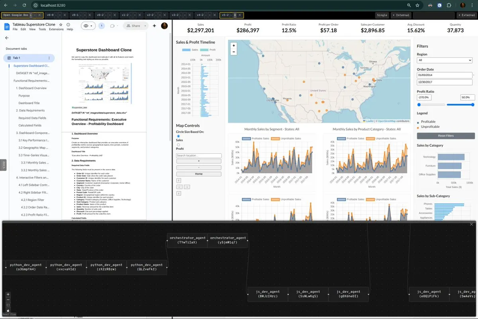
Task: Open the Help menu in Docs
Action: pyautogui.click(x=70, y=29)
